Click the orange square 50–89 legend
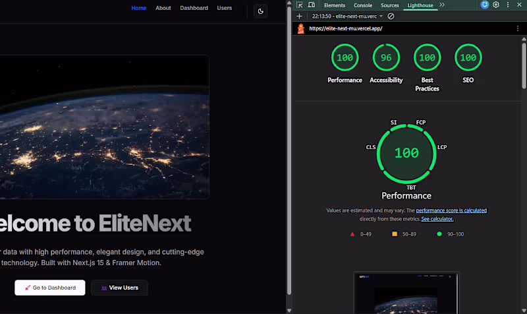 tap(404, 234)
